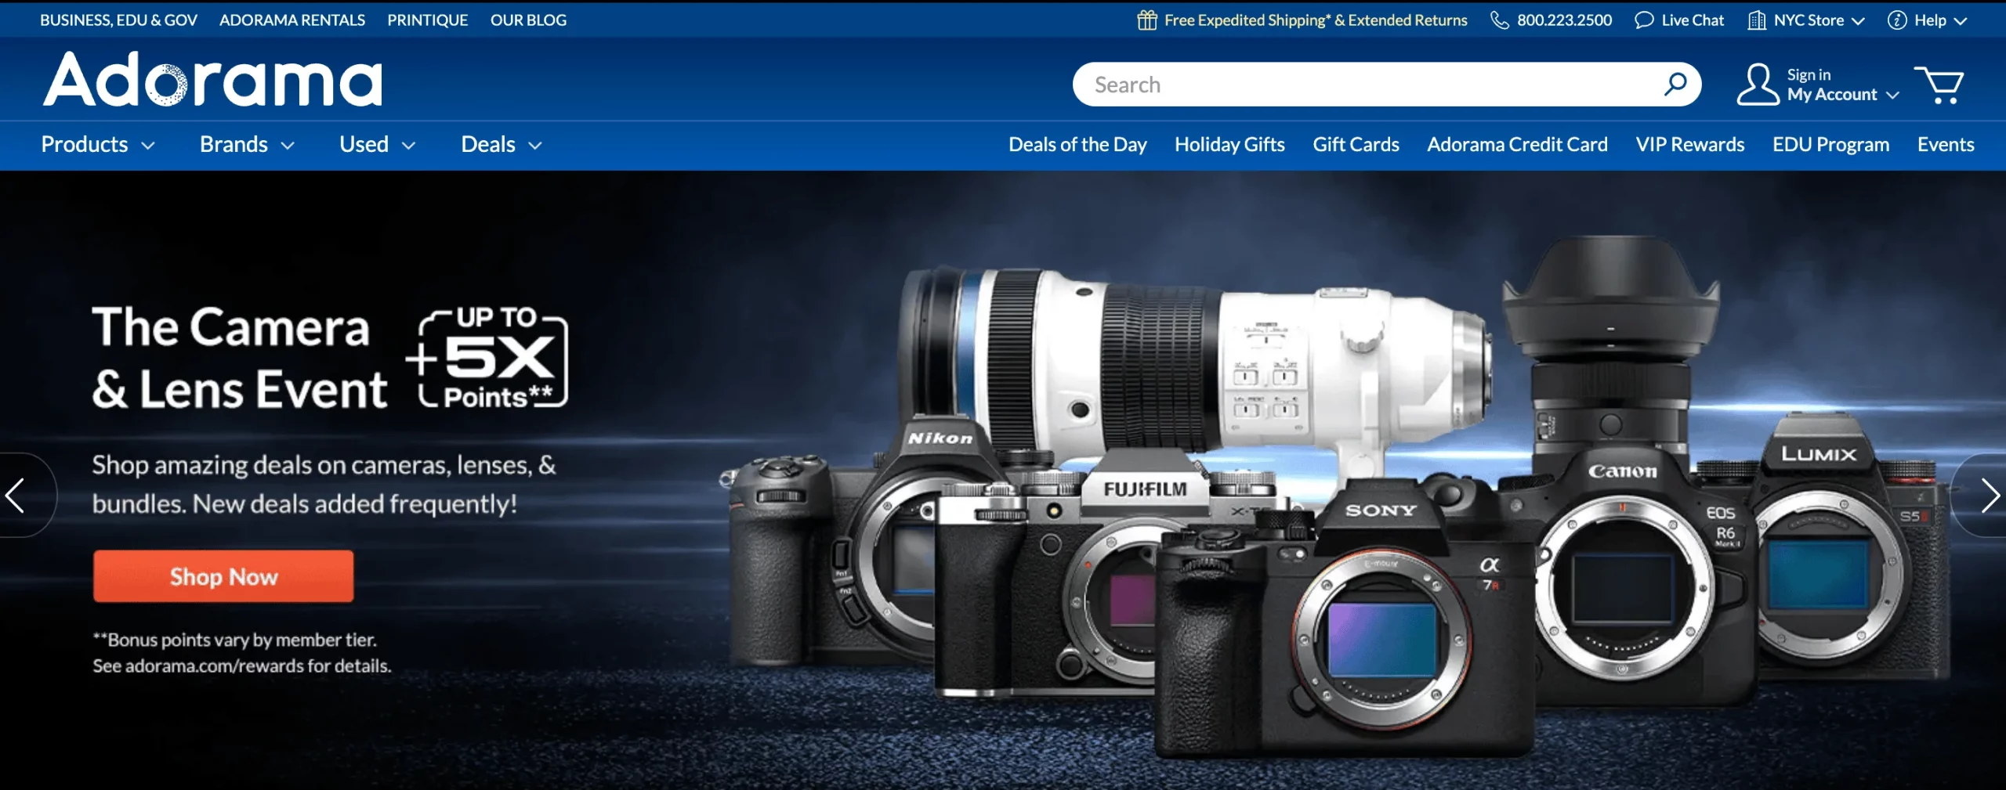Click The Camera & Lens Event heading
The width and height of the screenshot is (2006, 790).
239,357
